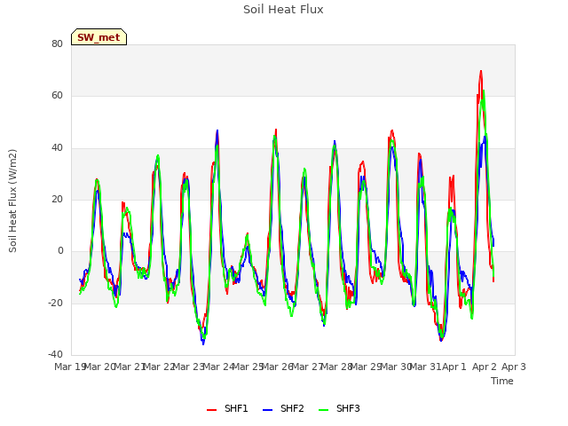
Task: Click the blue SHF2 legend swatch
Action: click(267, 410)
